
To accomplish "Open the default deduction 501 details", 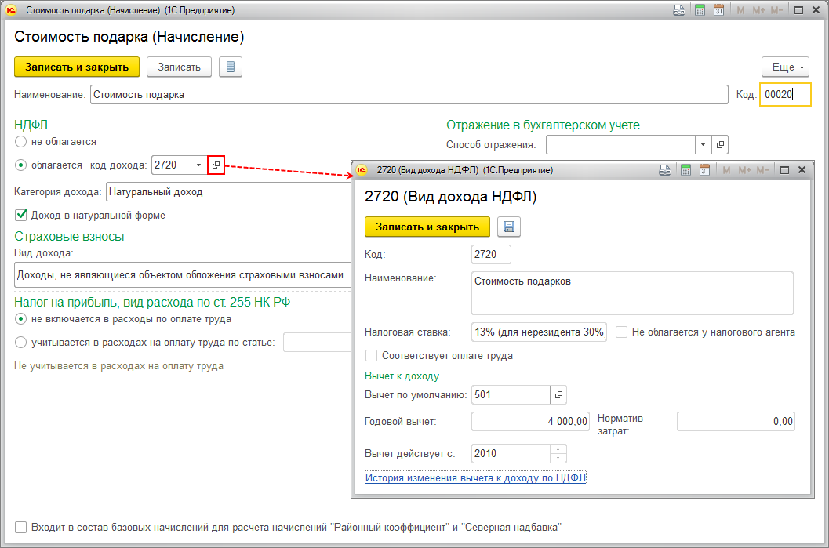I will tap(558, 394).
